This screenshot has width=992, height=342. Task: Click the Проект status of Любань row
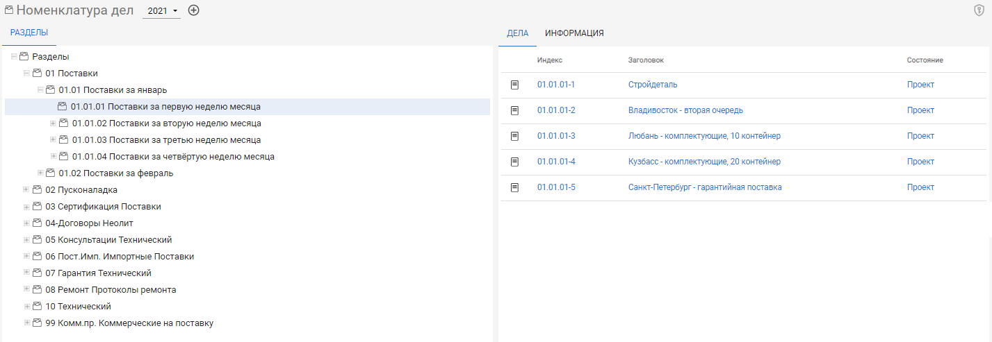(920, 136)
